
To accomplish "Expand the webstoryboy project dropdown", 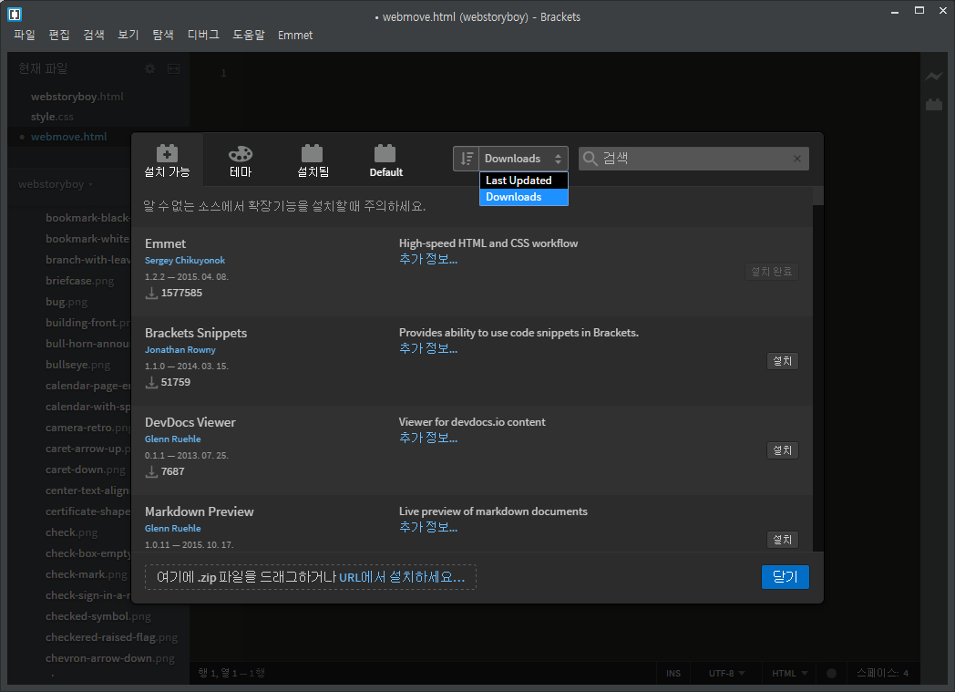I will (x=56, y=184).
